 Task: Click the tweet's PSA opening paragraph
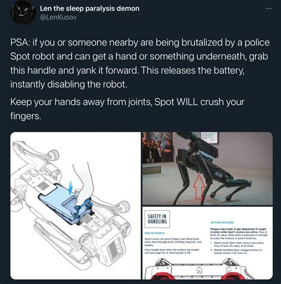click(140, 63)
